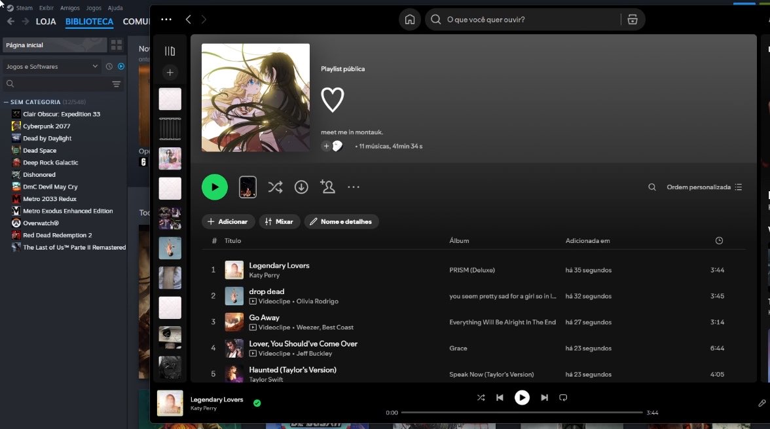This screenshot has width=770, height=429.
Task: Switch to LOJA tab in Steam
Action: click(46, 22)
